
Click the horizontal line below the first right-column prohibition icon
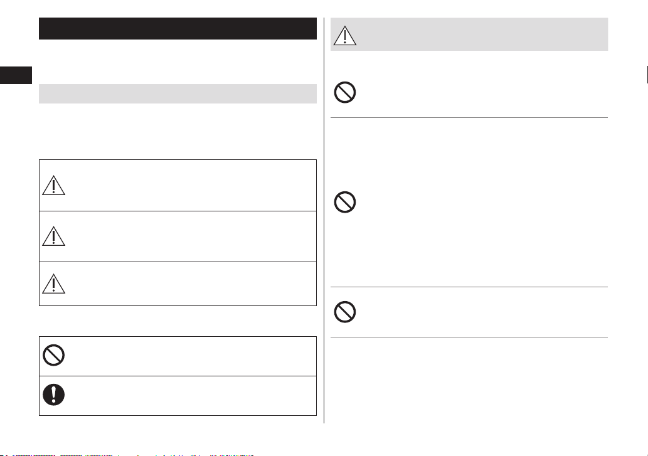click(469, 118)
